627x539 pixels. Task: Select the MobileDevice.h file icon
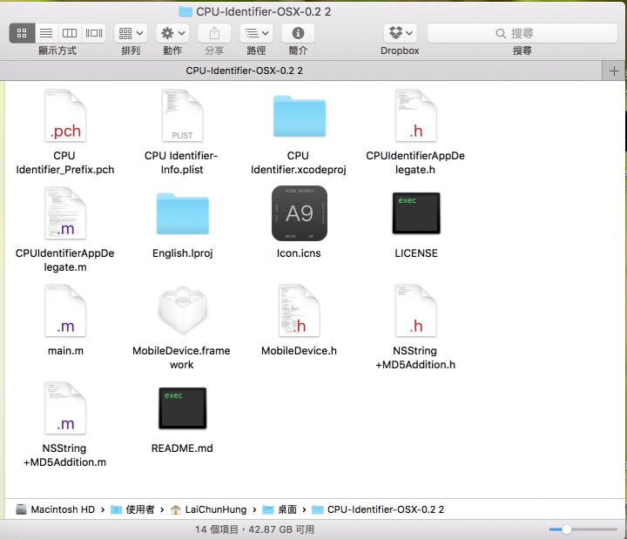(x=300, y=311)
